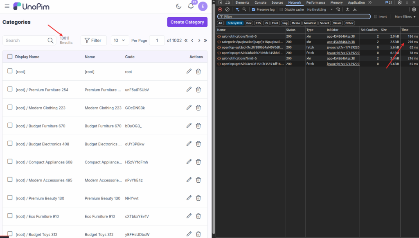The height and width of the screenshot is (238, 419).
Task: Delete the Budget Electronics 408 category
Action: tap(198, 144)
